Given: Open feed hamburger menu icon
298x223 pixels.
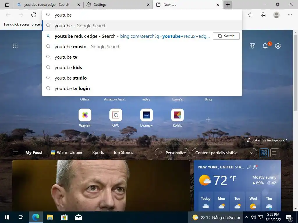Looking at the screenshot, I should [16, 153].
